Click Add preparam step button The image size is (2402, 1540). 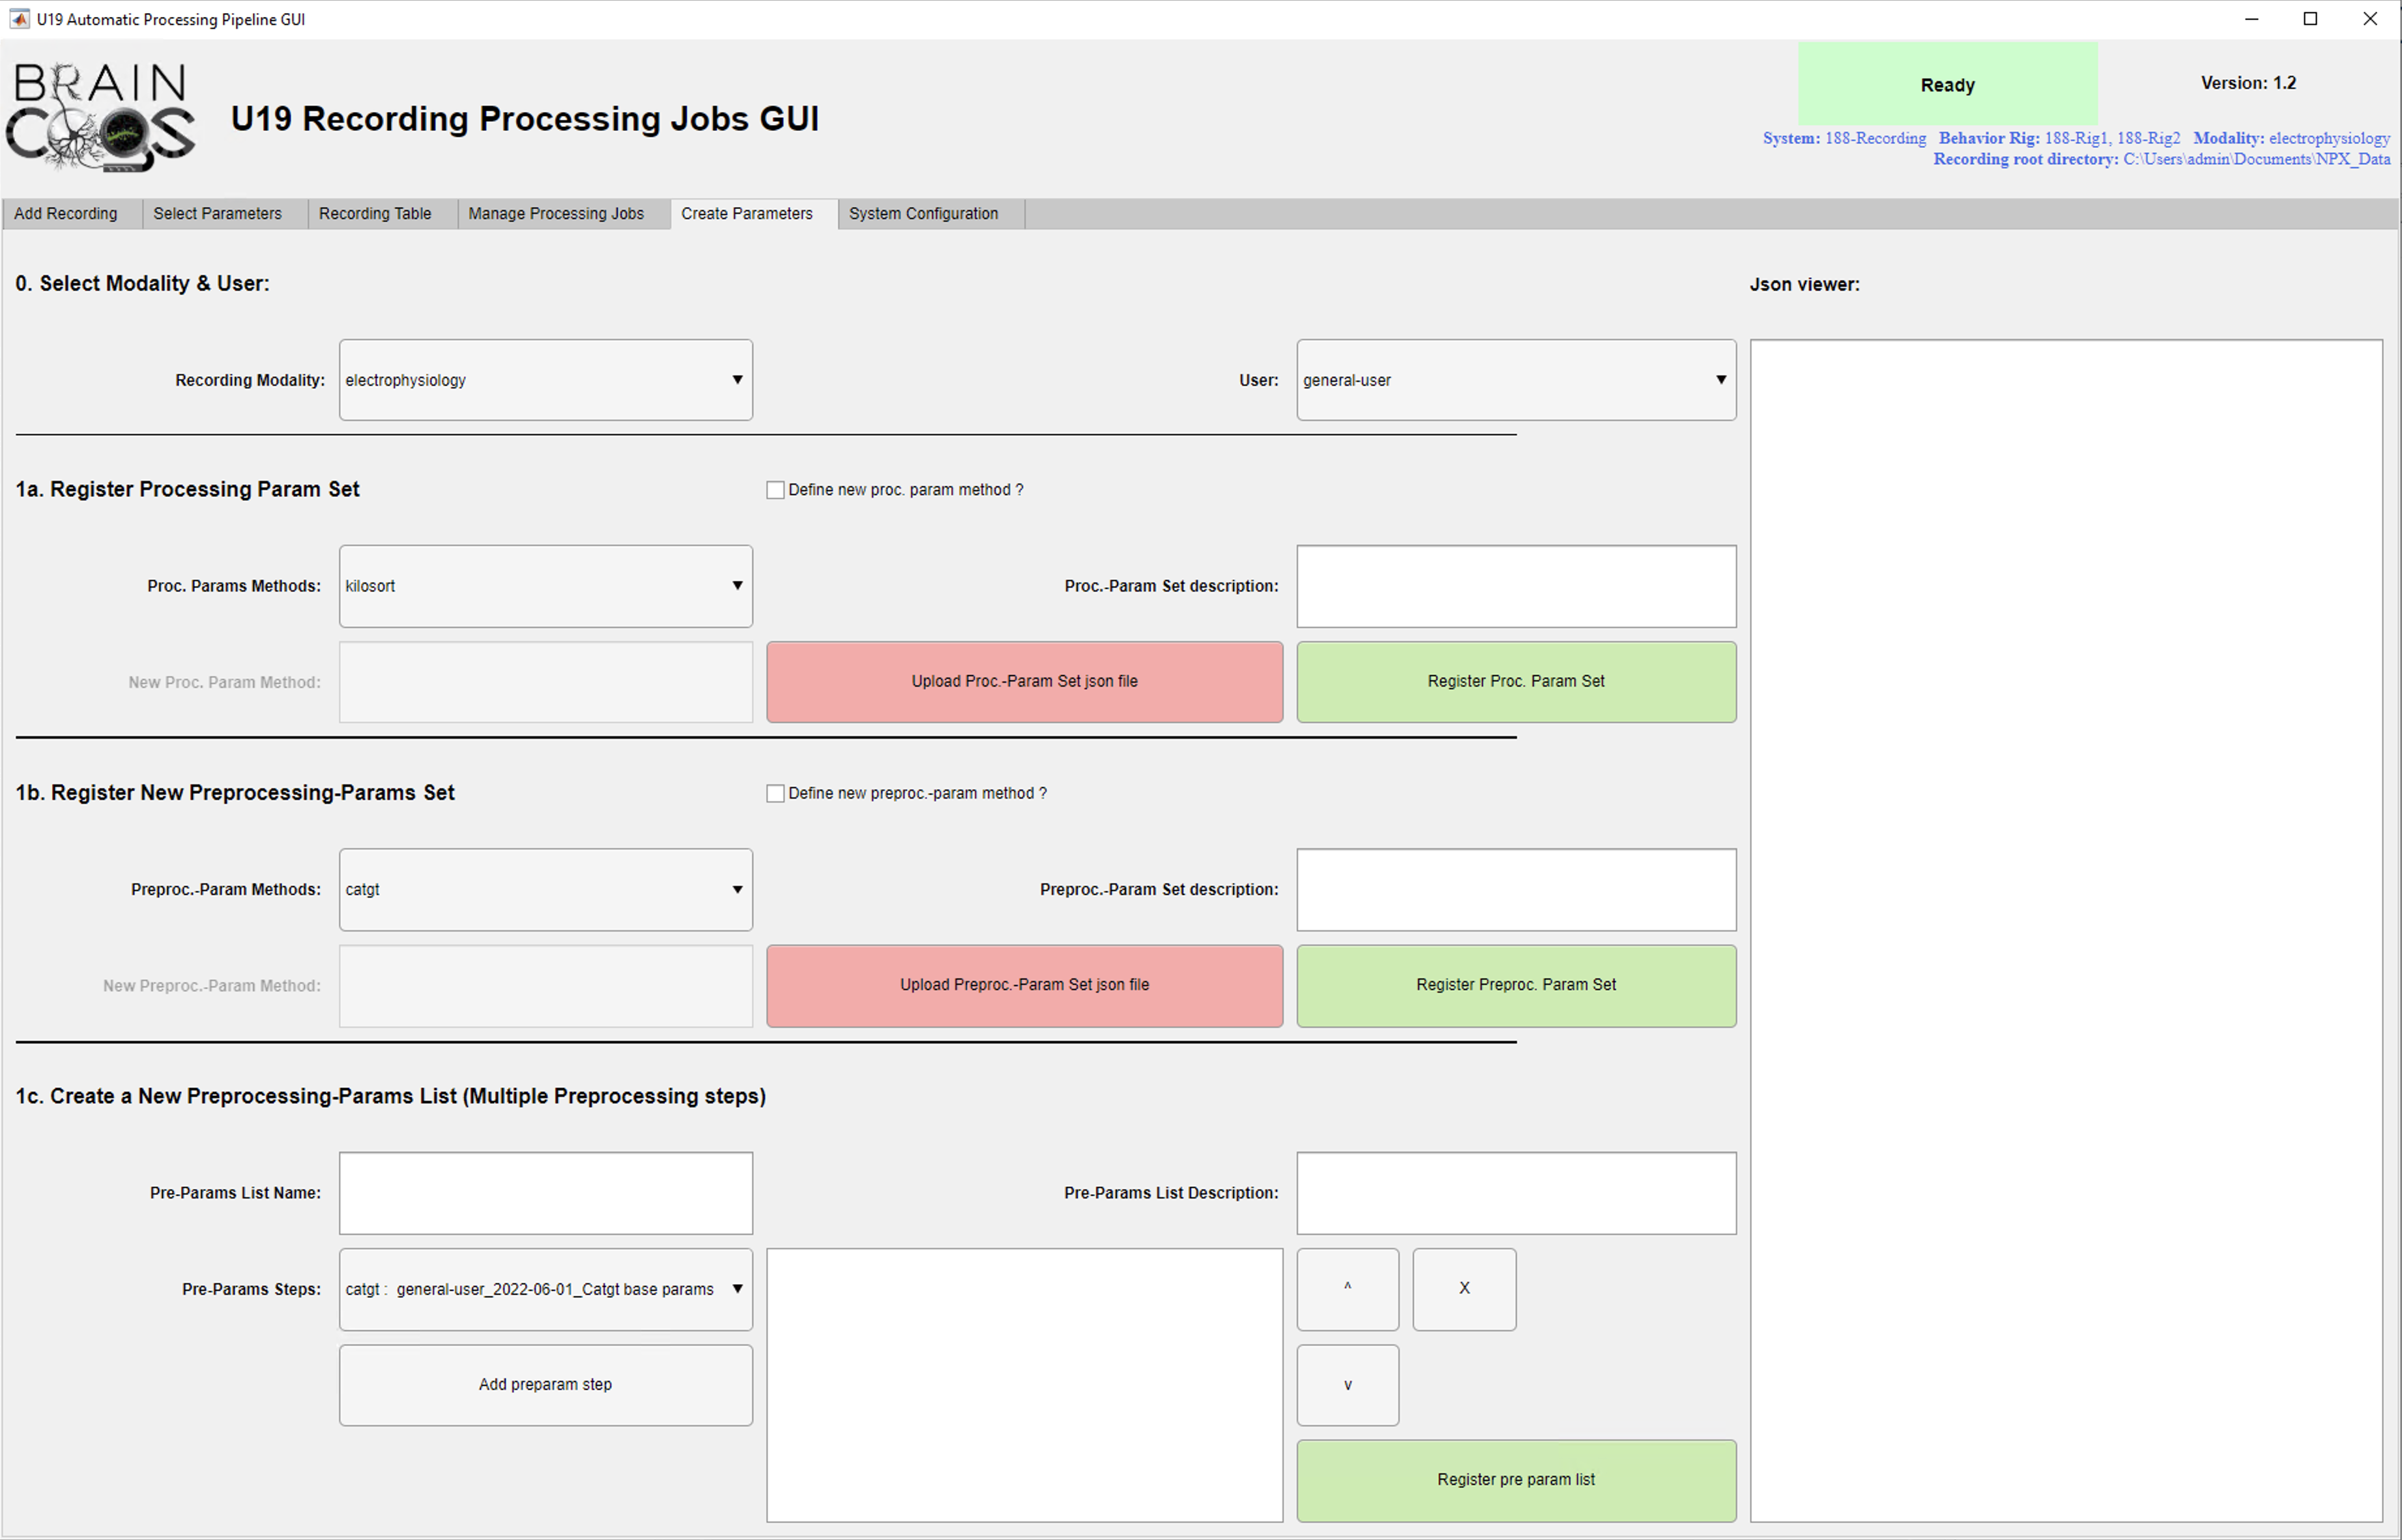[x=545, y=1385]
